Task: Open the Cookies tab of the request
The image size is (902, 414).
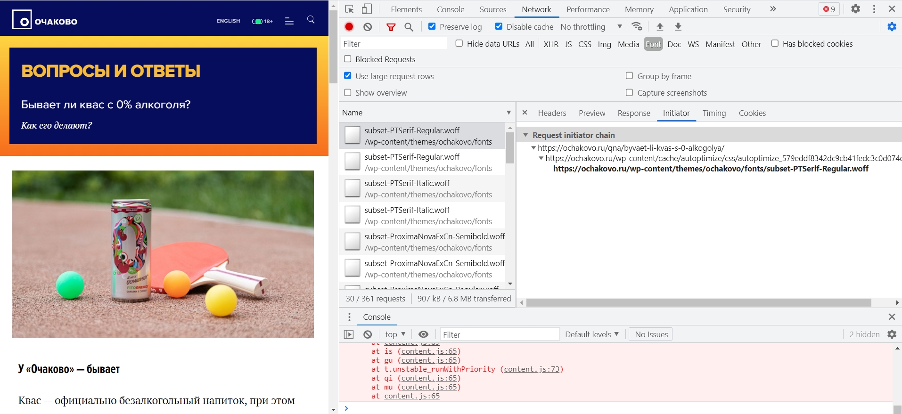Action: (752, 113)
